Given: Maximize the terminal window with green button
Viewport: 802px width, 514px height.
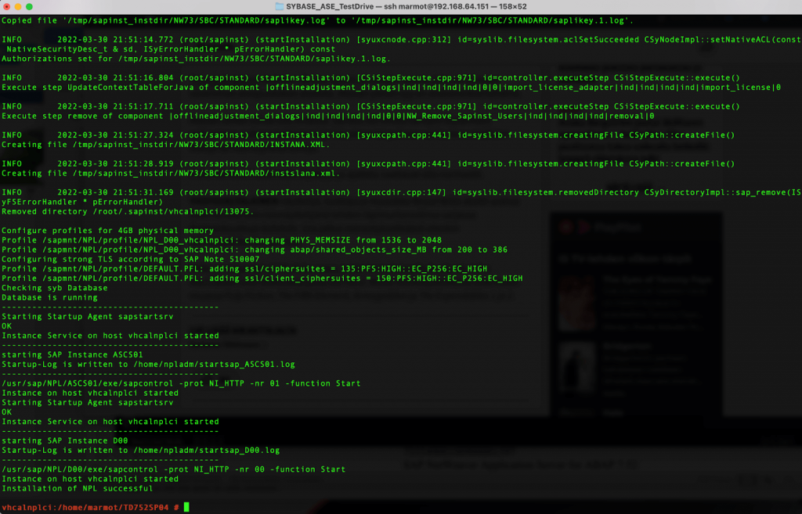Looking at the screenshot, I should tap(29, 6).
